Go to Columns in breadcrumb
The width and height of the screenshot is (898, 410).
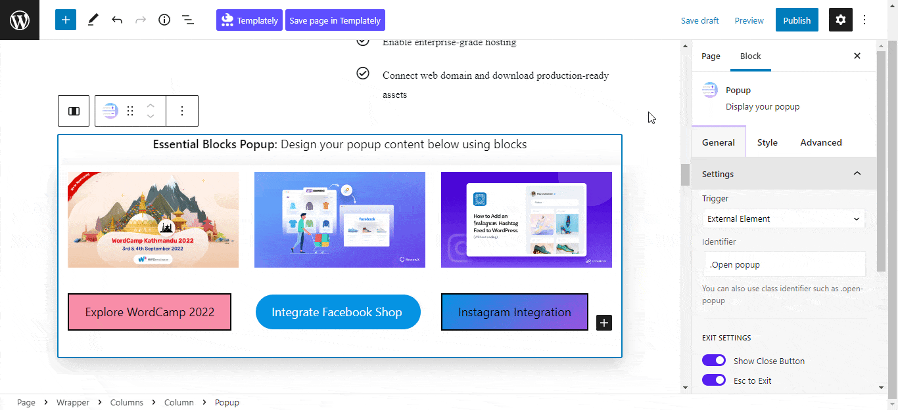point(126,402)
